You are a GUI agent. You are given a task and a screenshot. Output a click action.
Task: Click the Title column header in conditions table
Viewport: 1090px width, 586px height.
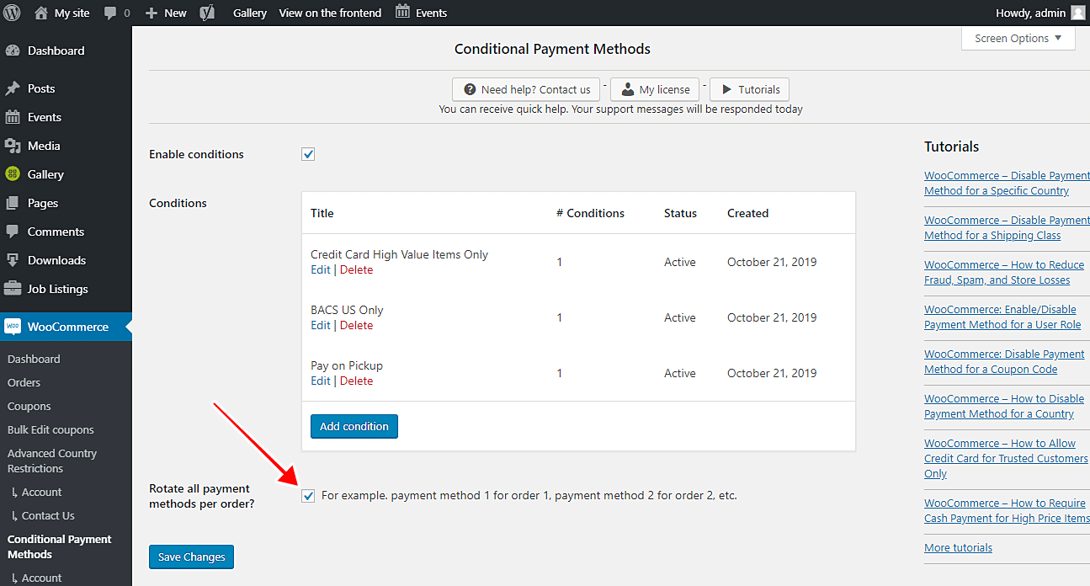322,213
